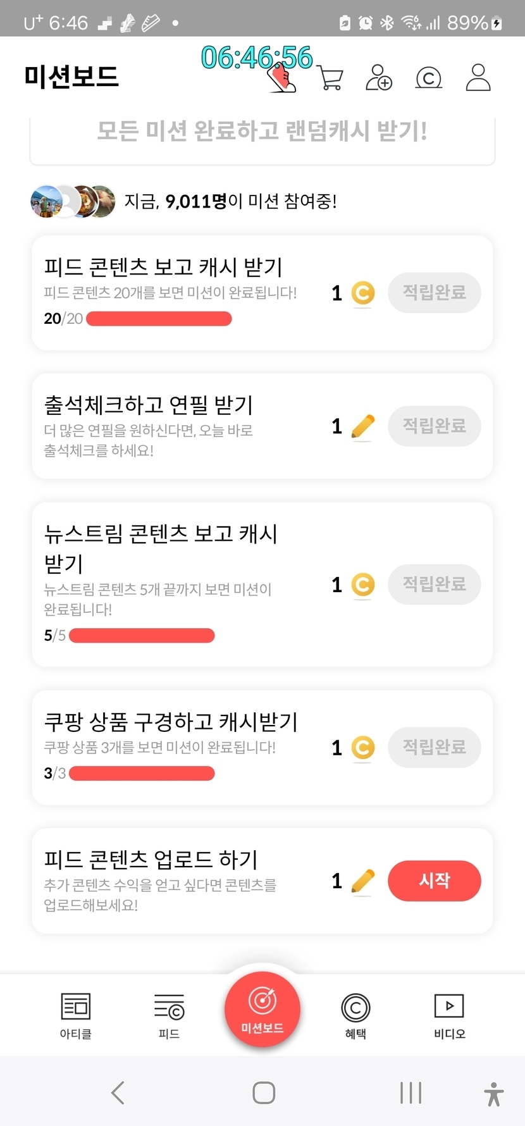The width and height of the screenshot is (525, 1126).
Task: Tap the add friend icon
Action: (x=379, y=78)
